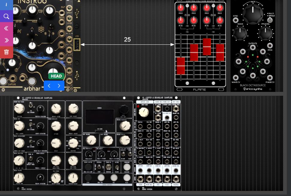Click the 25 HP gap measurement
291x196 pixels.
127,40
